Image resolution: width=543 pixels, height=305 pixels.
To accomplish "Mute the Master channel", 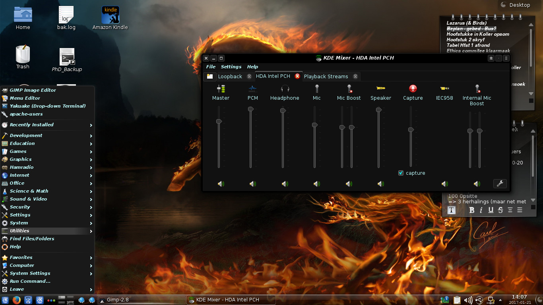I will coord(221,184).
